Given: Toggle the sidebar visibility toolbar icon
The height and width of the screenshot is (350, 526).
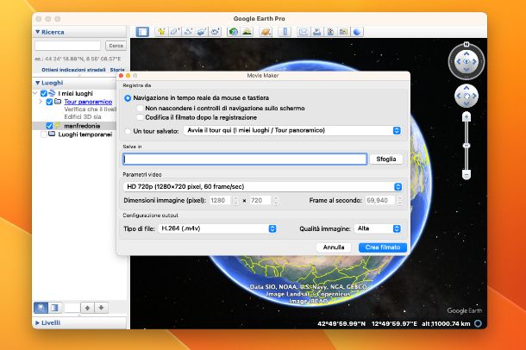Looking at the screenshot, I should click(142, 32).
